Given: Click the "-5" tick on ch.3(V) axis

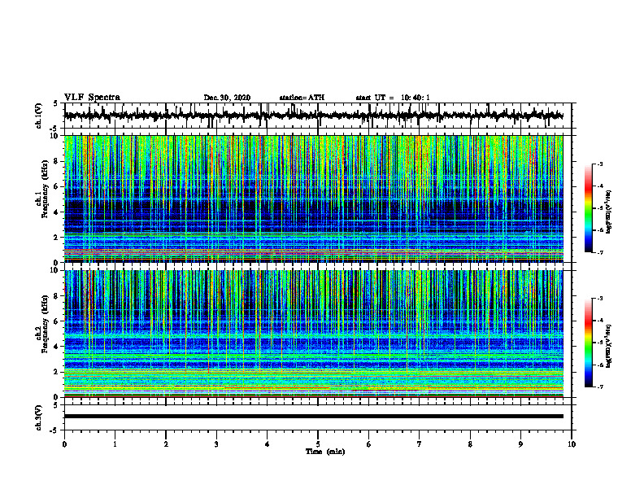Looking at the screenshot, I should click(x=54, y=430).
